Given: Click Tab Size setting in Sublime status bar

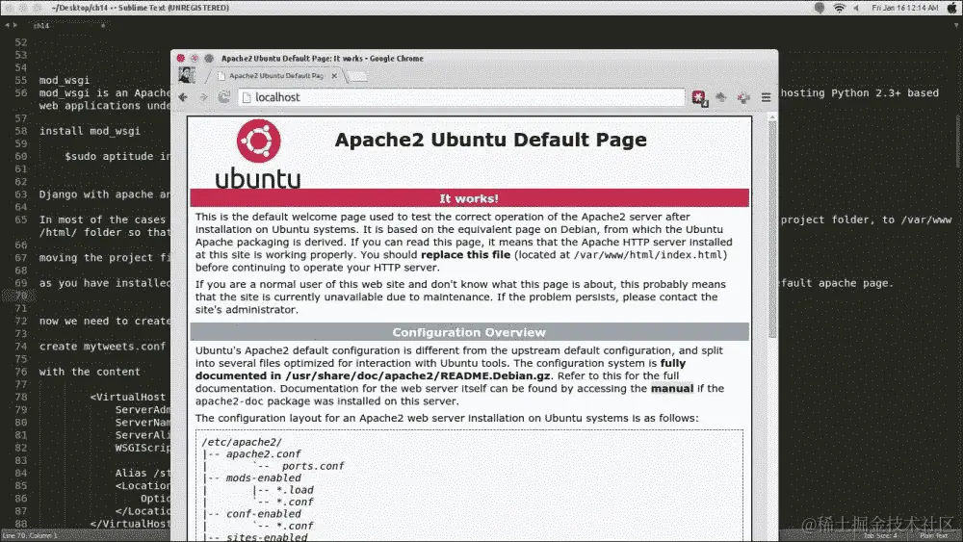Looking at the screenshot, I should (x=880, y=536).
